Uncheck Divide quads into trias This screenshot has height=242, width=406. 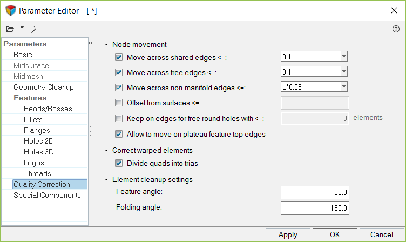click(119, 163)
